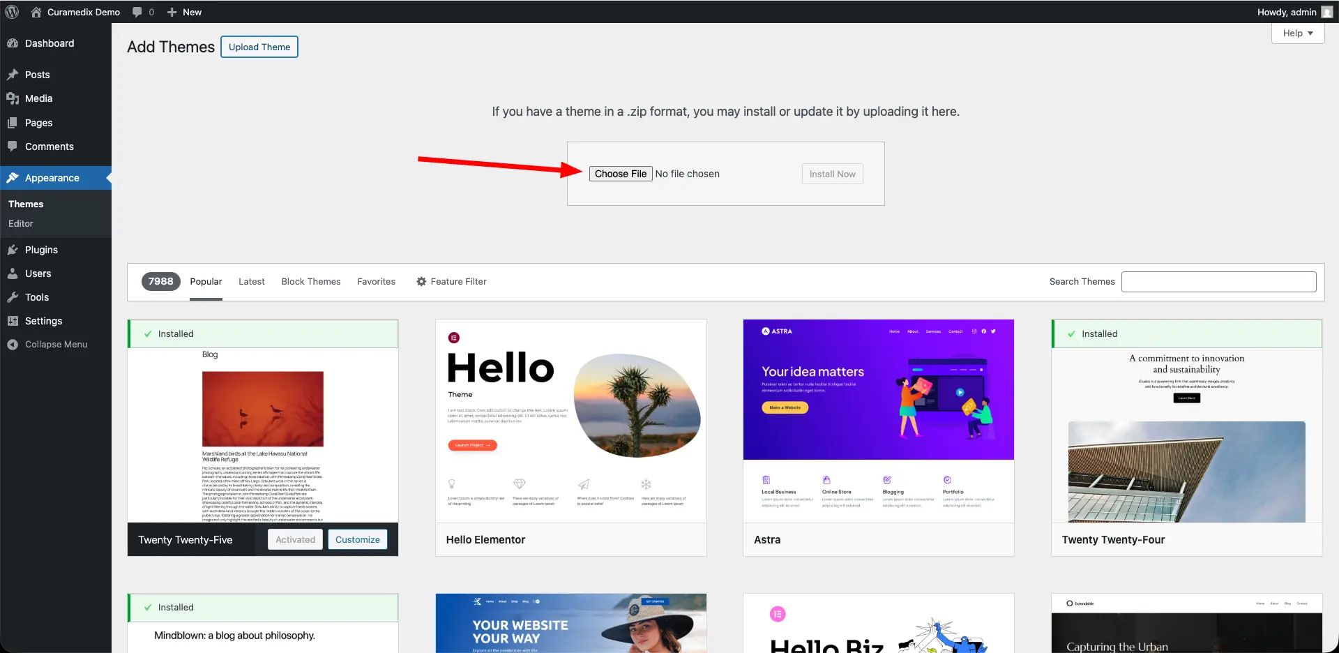Open Users via the people icon

click(13, 273)
